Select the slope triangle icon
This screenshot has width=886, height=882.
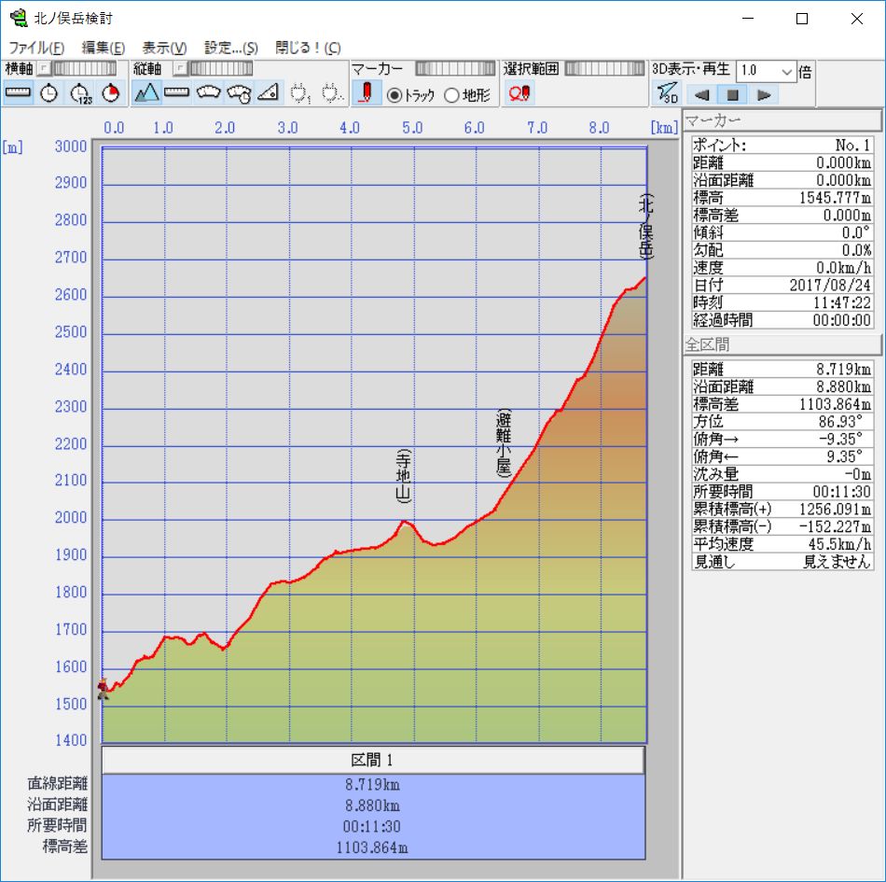[269, 92]
